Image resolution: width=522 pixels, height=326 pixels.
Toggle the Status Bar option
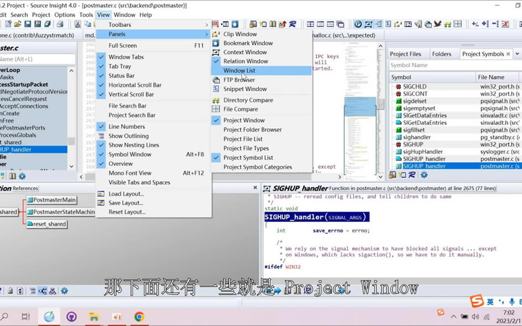(x=154, y=76)
